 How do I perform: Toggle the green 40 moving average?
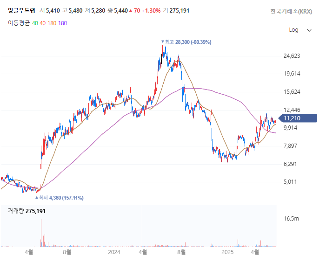coord(35,23)
